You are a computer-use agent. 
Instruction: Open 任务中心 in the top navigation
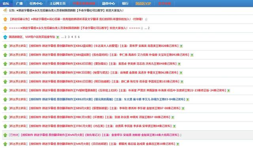point(36,4)
